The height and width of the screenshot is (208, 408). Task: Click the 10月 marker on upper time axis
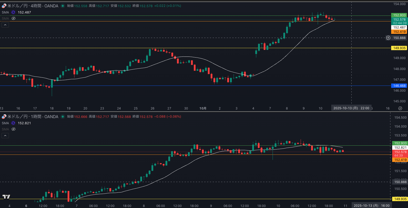point(203,108)
